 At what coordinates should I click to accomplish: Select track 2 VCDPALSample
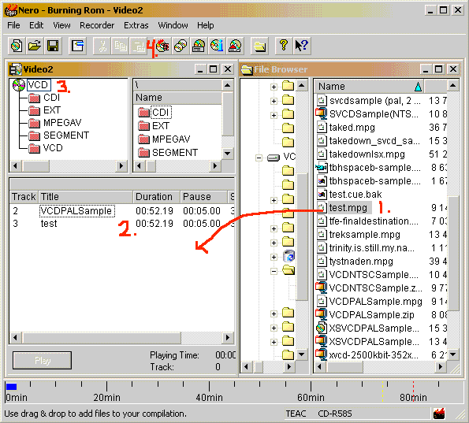pos(77,211)
